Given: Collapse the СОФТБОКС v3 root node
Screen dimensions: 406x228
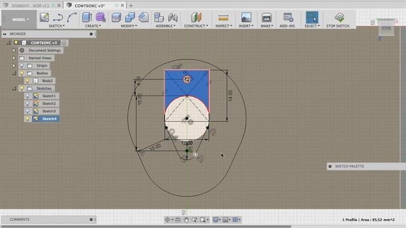Looking at the screenshot, I should click(8, 42).
